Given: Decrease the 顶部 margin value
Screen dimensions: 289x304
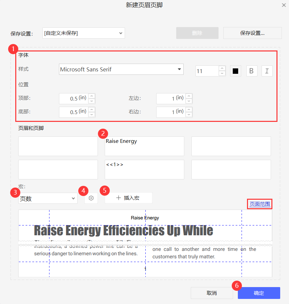Looking at the screenshot, I should pyautogui.click(x=91, y=101).
